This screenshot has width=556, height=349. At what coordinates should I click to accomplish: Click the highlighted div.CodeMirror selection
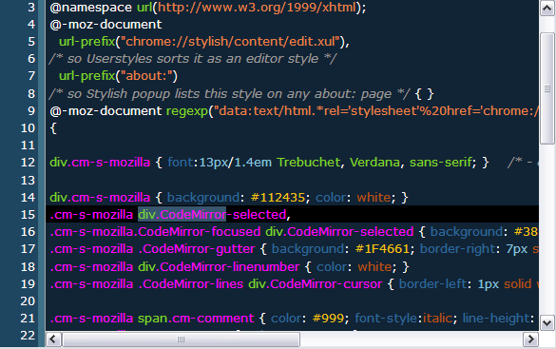tap(182, 215)
